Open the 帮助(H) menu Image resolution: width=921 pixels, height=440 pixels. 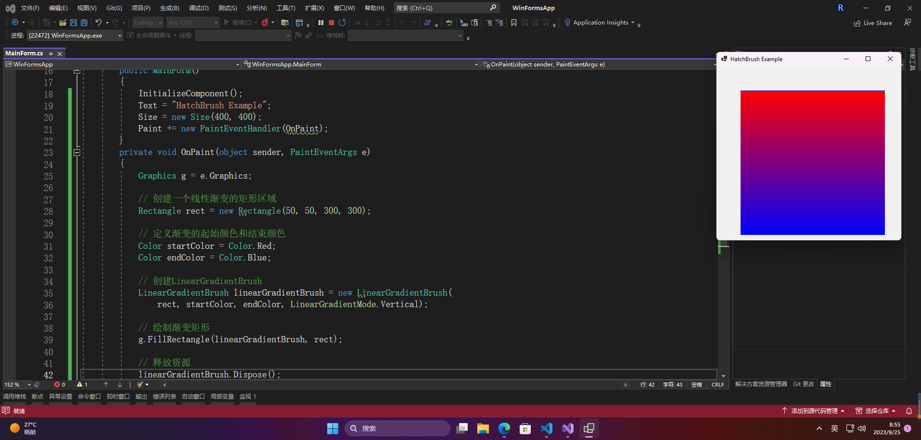pos(374,8)
